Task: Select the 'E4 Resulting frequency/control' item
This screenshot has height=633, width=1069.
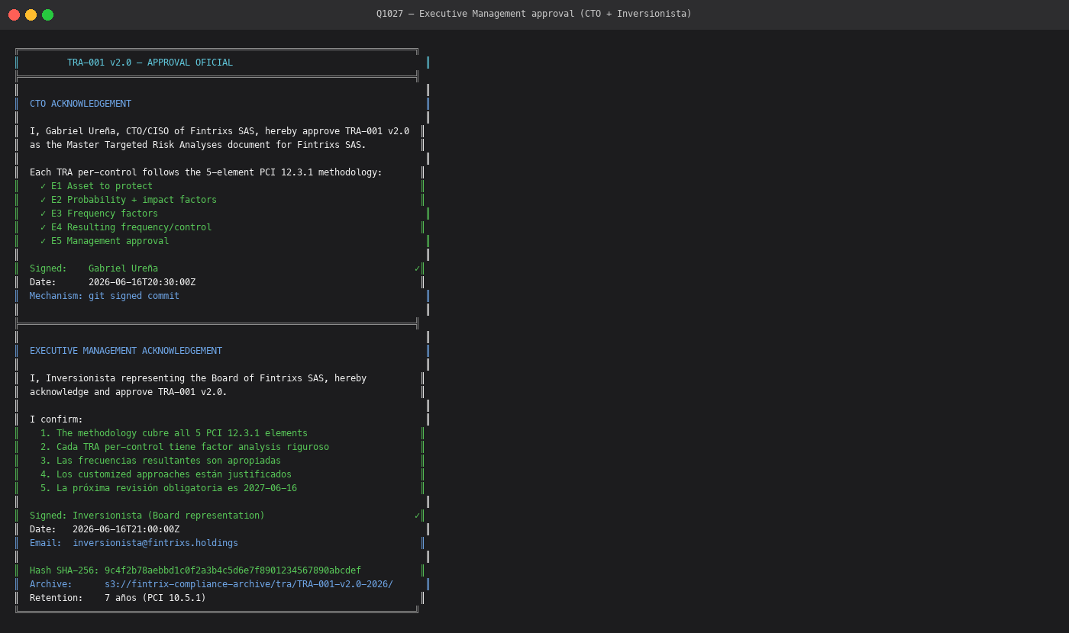Action: 126,227
